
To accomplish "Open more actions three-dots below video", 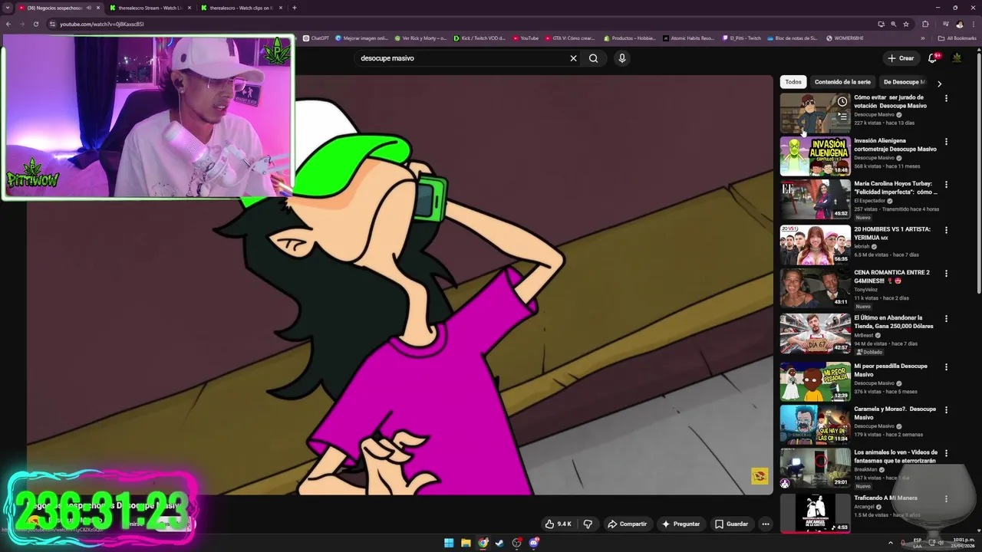I will (x=765, y=524).
